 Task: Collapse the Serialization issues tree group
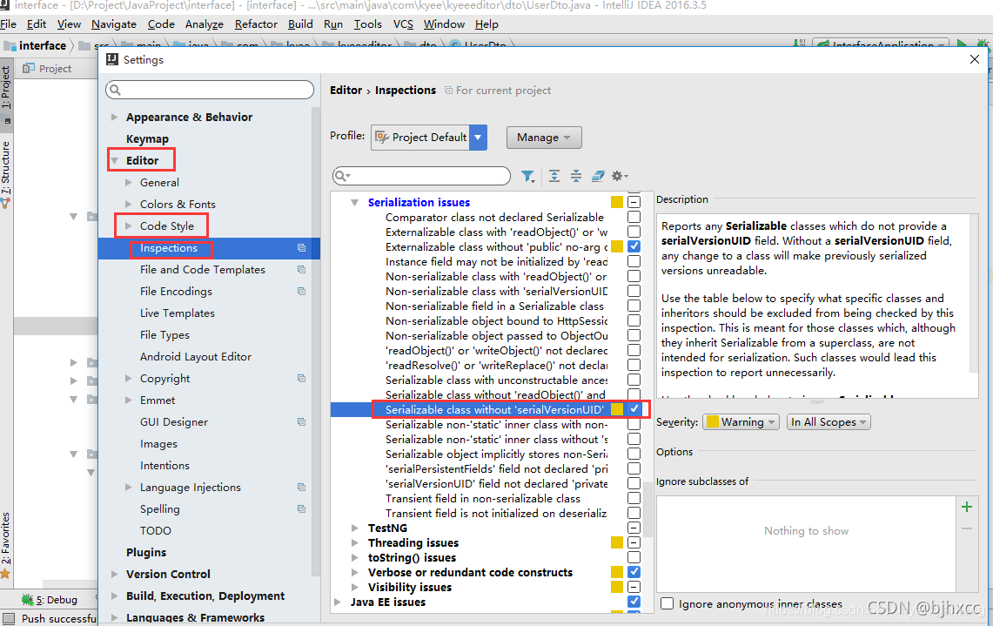[355, 202]
